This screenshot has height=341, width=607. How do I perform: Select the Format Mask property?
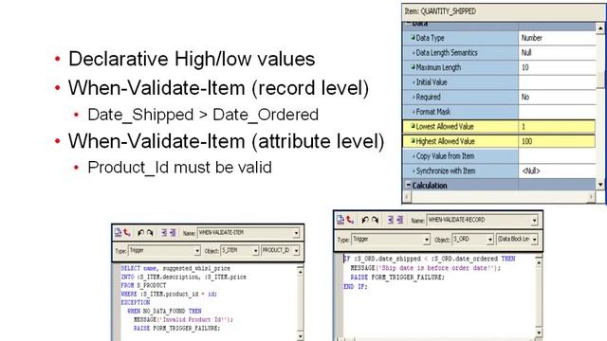pos(461,112)
